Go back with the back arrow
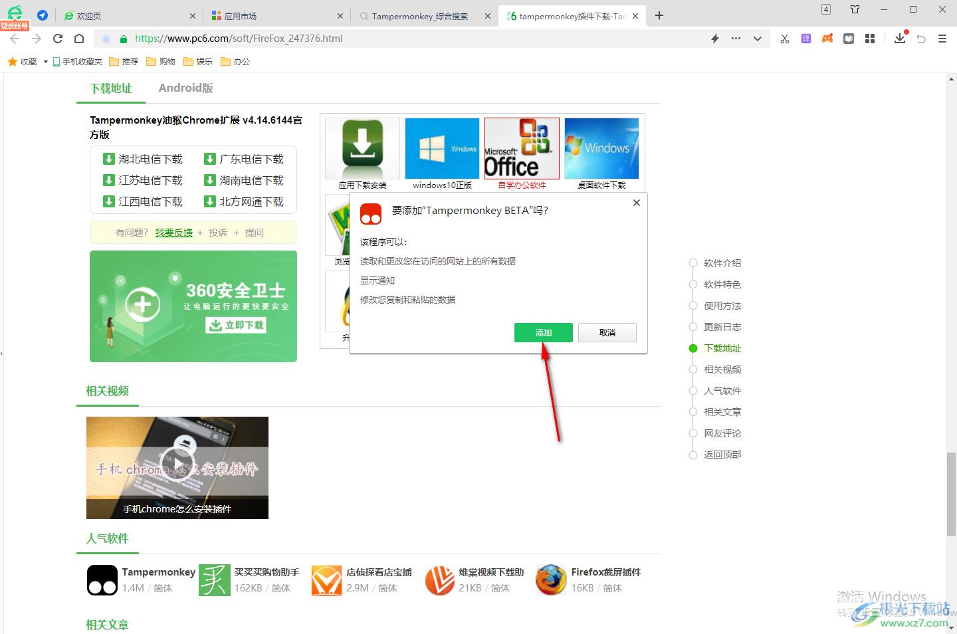The image size is (957, 634). [15, 39]
